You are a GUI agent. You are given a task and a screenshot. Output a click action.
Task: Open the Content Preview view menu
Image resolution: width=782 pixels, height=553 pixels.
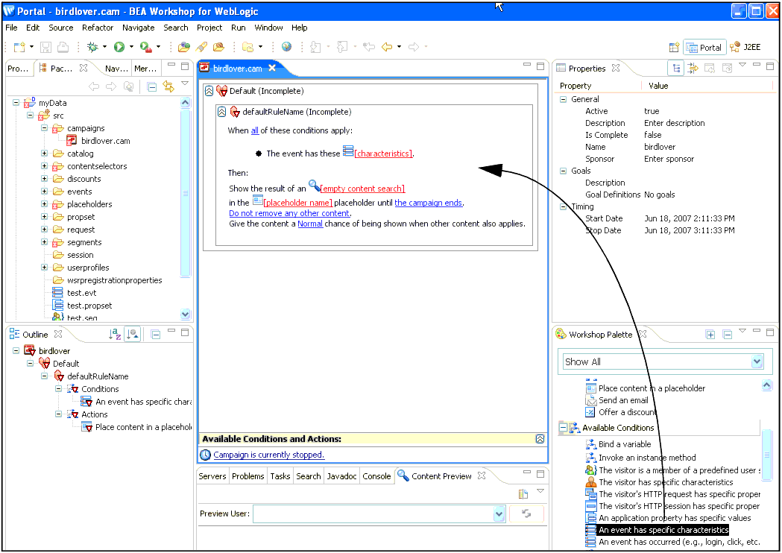click(540, 491)
